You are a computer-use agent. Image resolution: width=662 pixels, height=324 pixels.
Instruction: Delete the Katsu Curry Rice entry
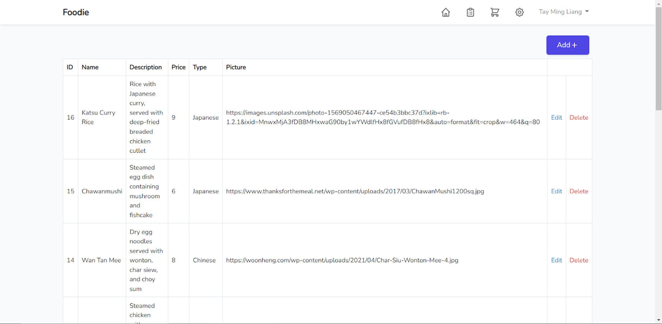579,117
